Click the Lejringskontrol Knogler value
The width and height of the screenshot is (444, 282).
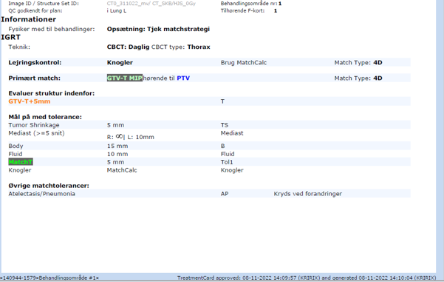click(x=120, y=62)
